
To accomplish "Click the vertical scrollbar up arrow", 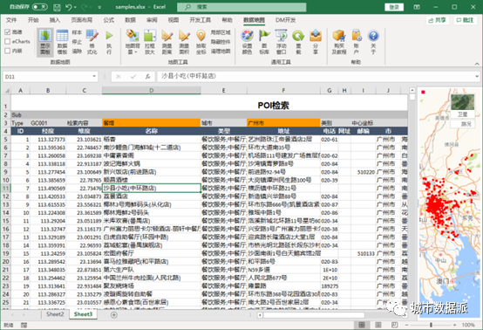I will 412,90.
